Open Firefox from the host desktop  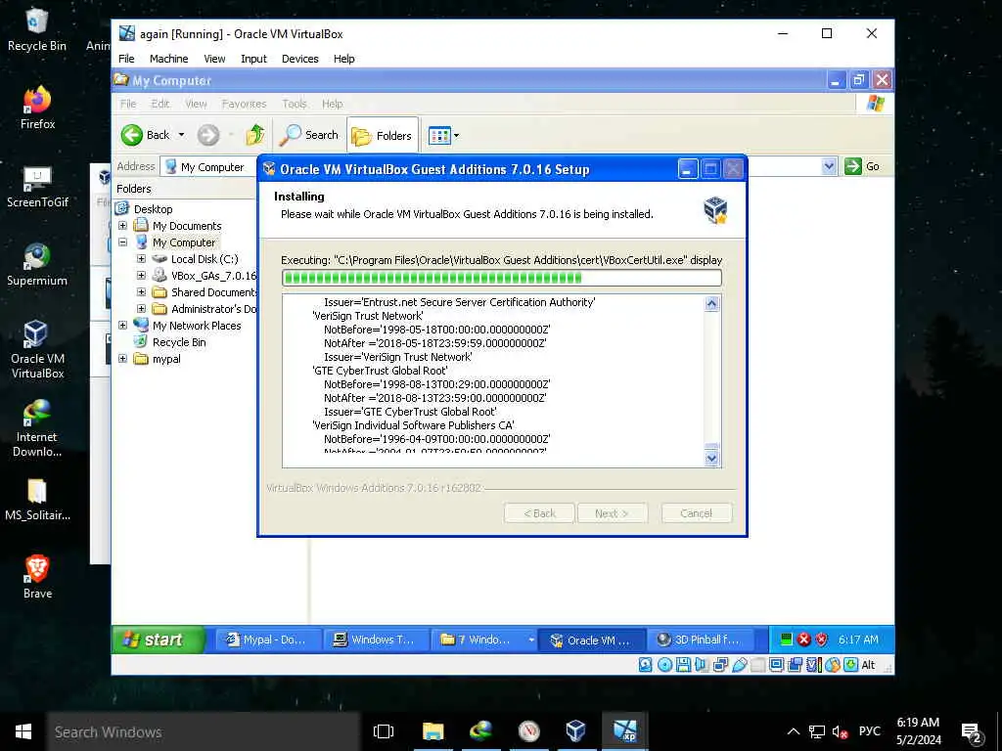click(37, 108)
